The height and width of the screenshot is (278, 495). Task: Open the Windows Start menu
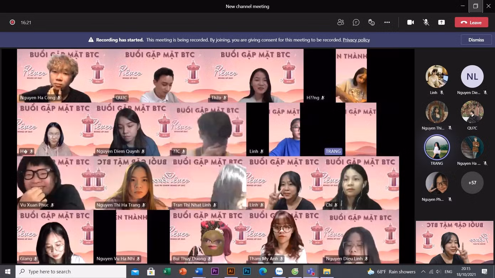coord(7,272)
